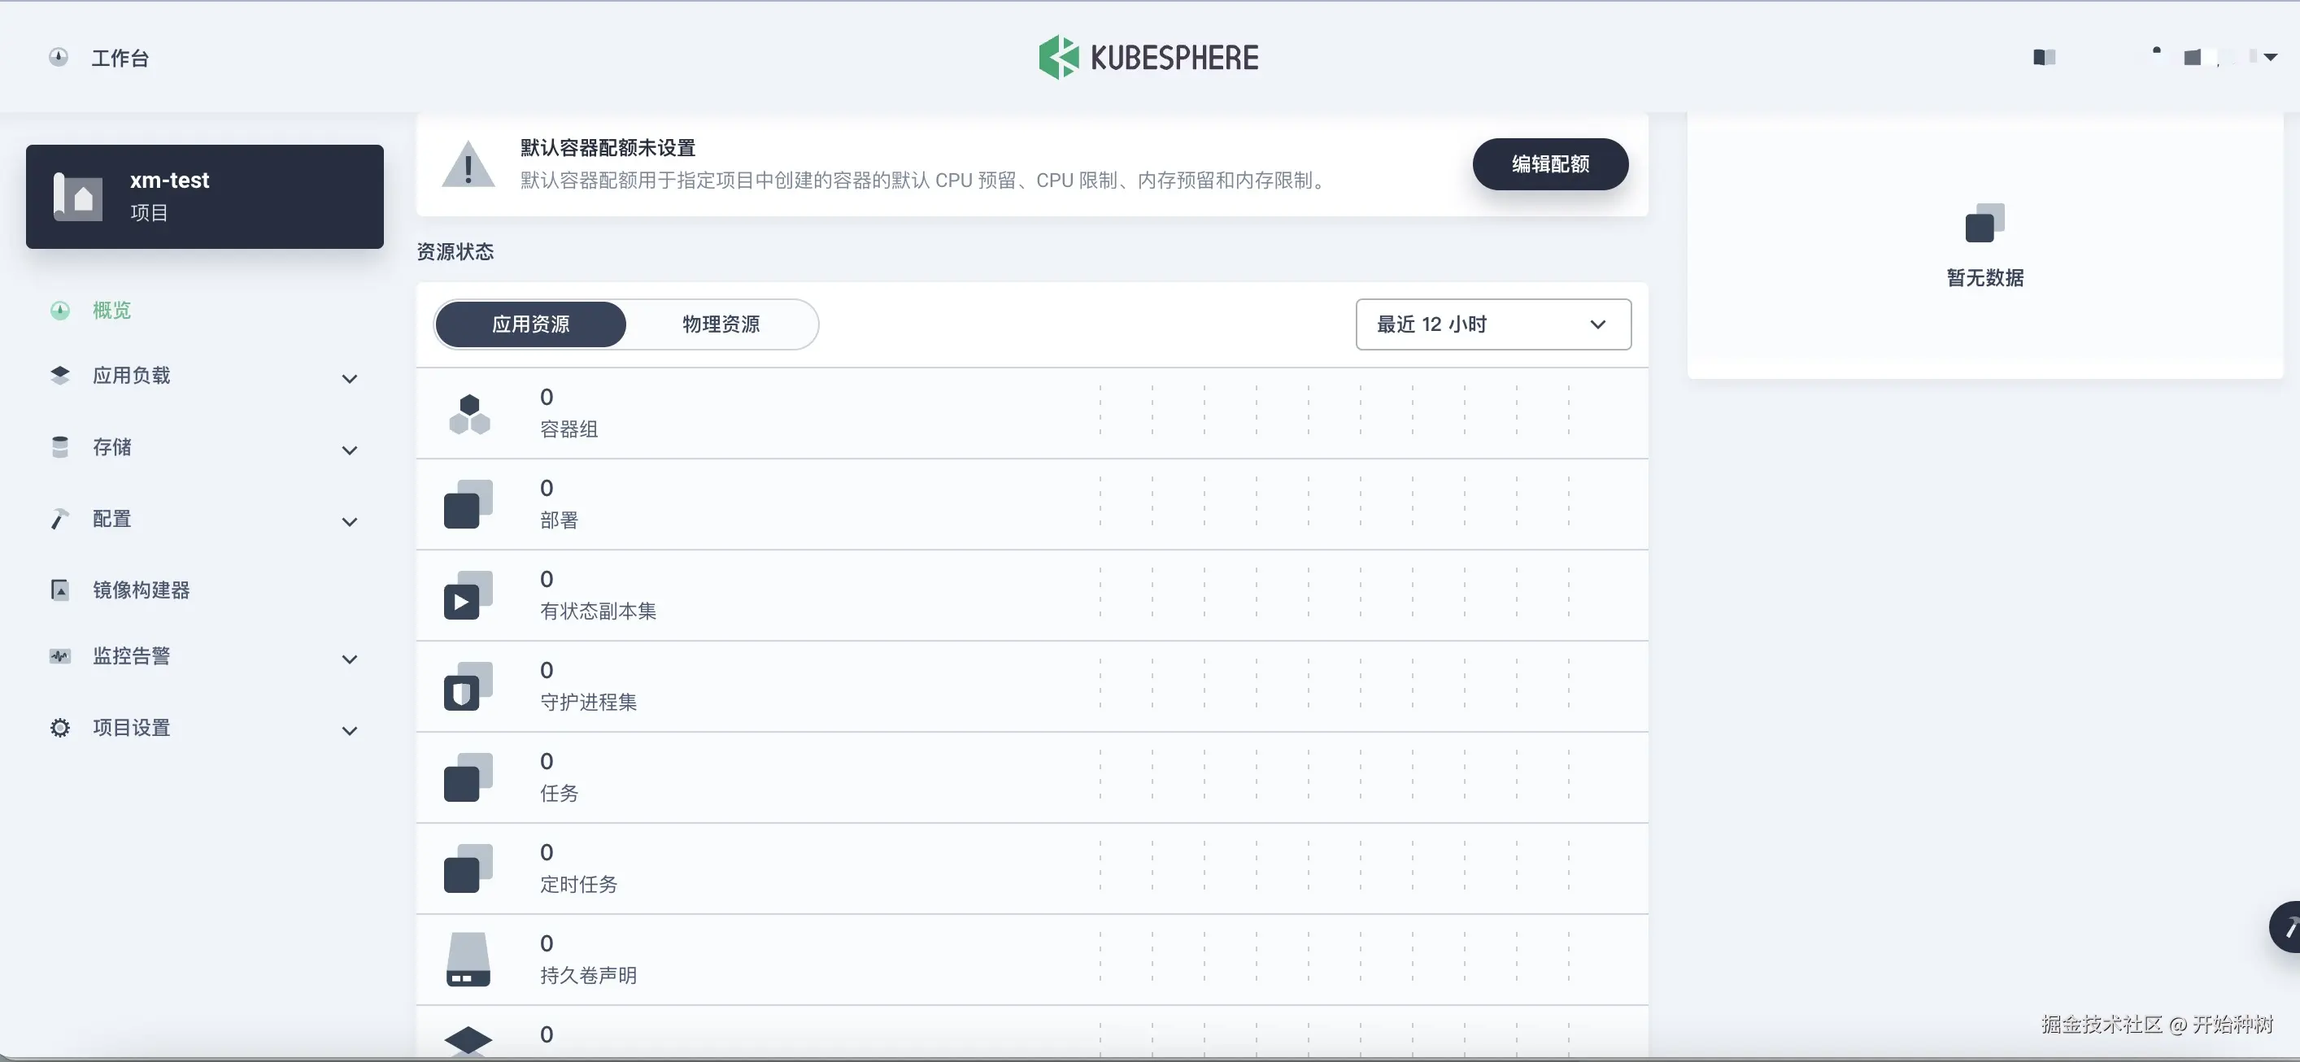Click the Image Builder (镜像构建器) sidebar icon
2300x1062 pixels.
pyautogui.click(x=60, y=590)
